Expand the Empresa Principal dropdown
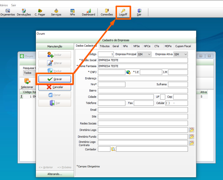 click(149, 54)
